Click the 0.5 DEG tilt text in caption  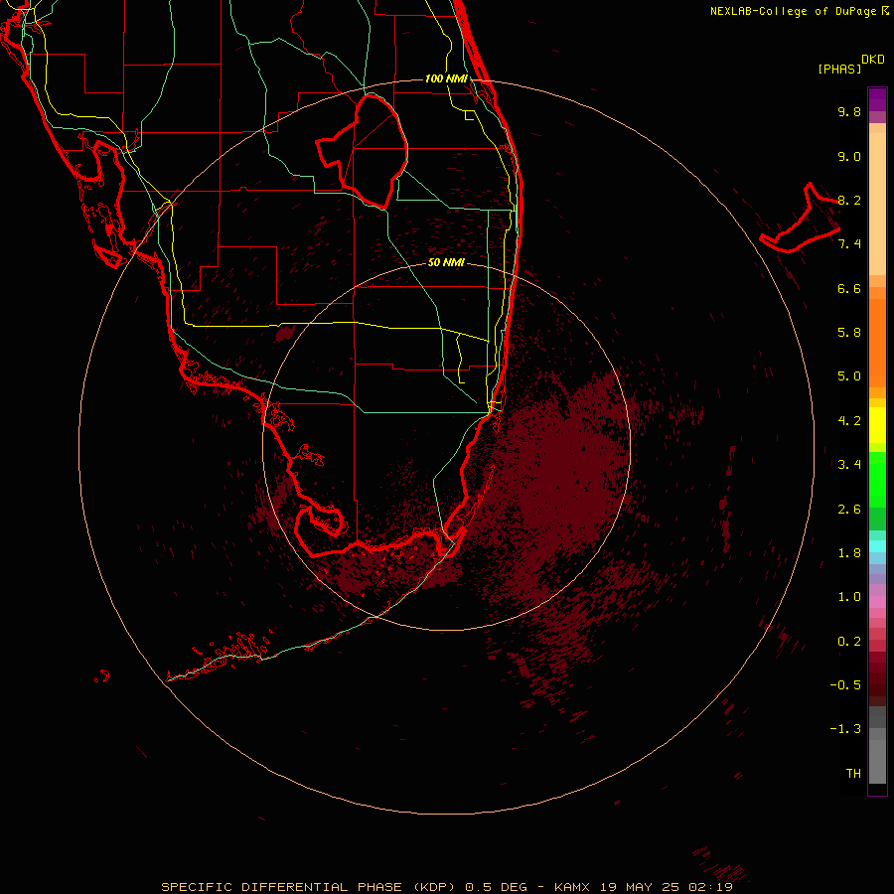point(496,887)
